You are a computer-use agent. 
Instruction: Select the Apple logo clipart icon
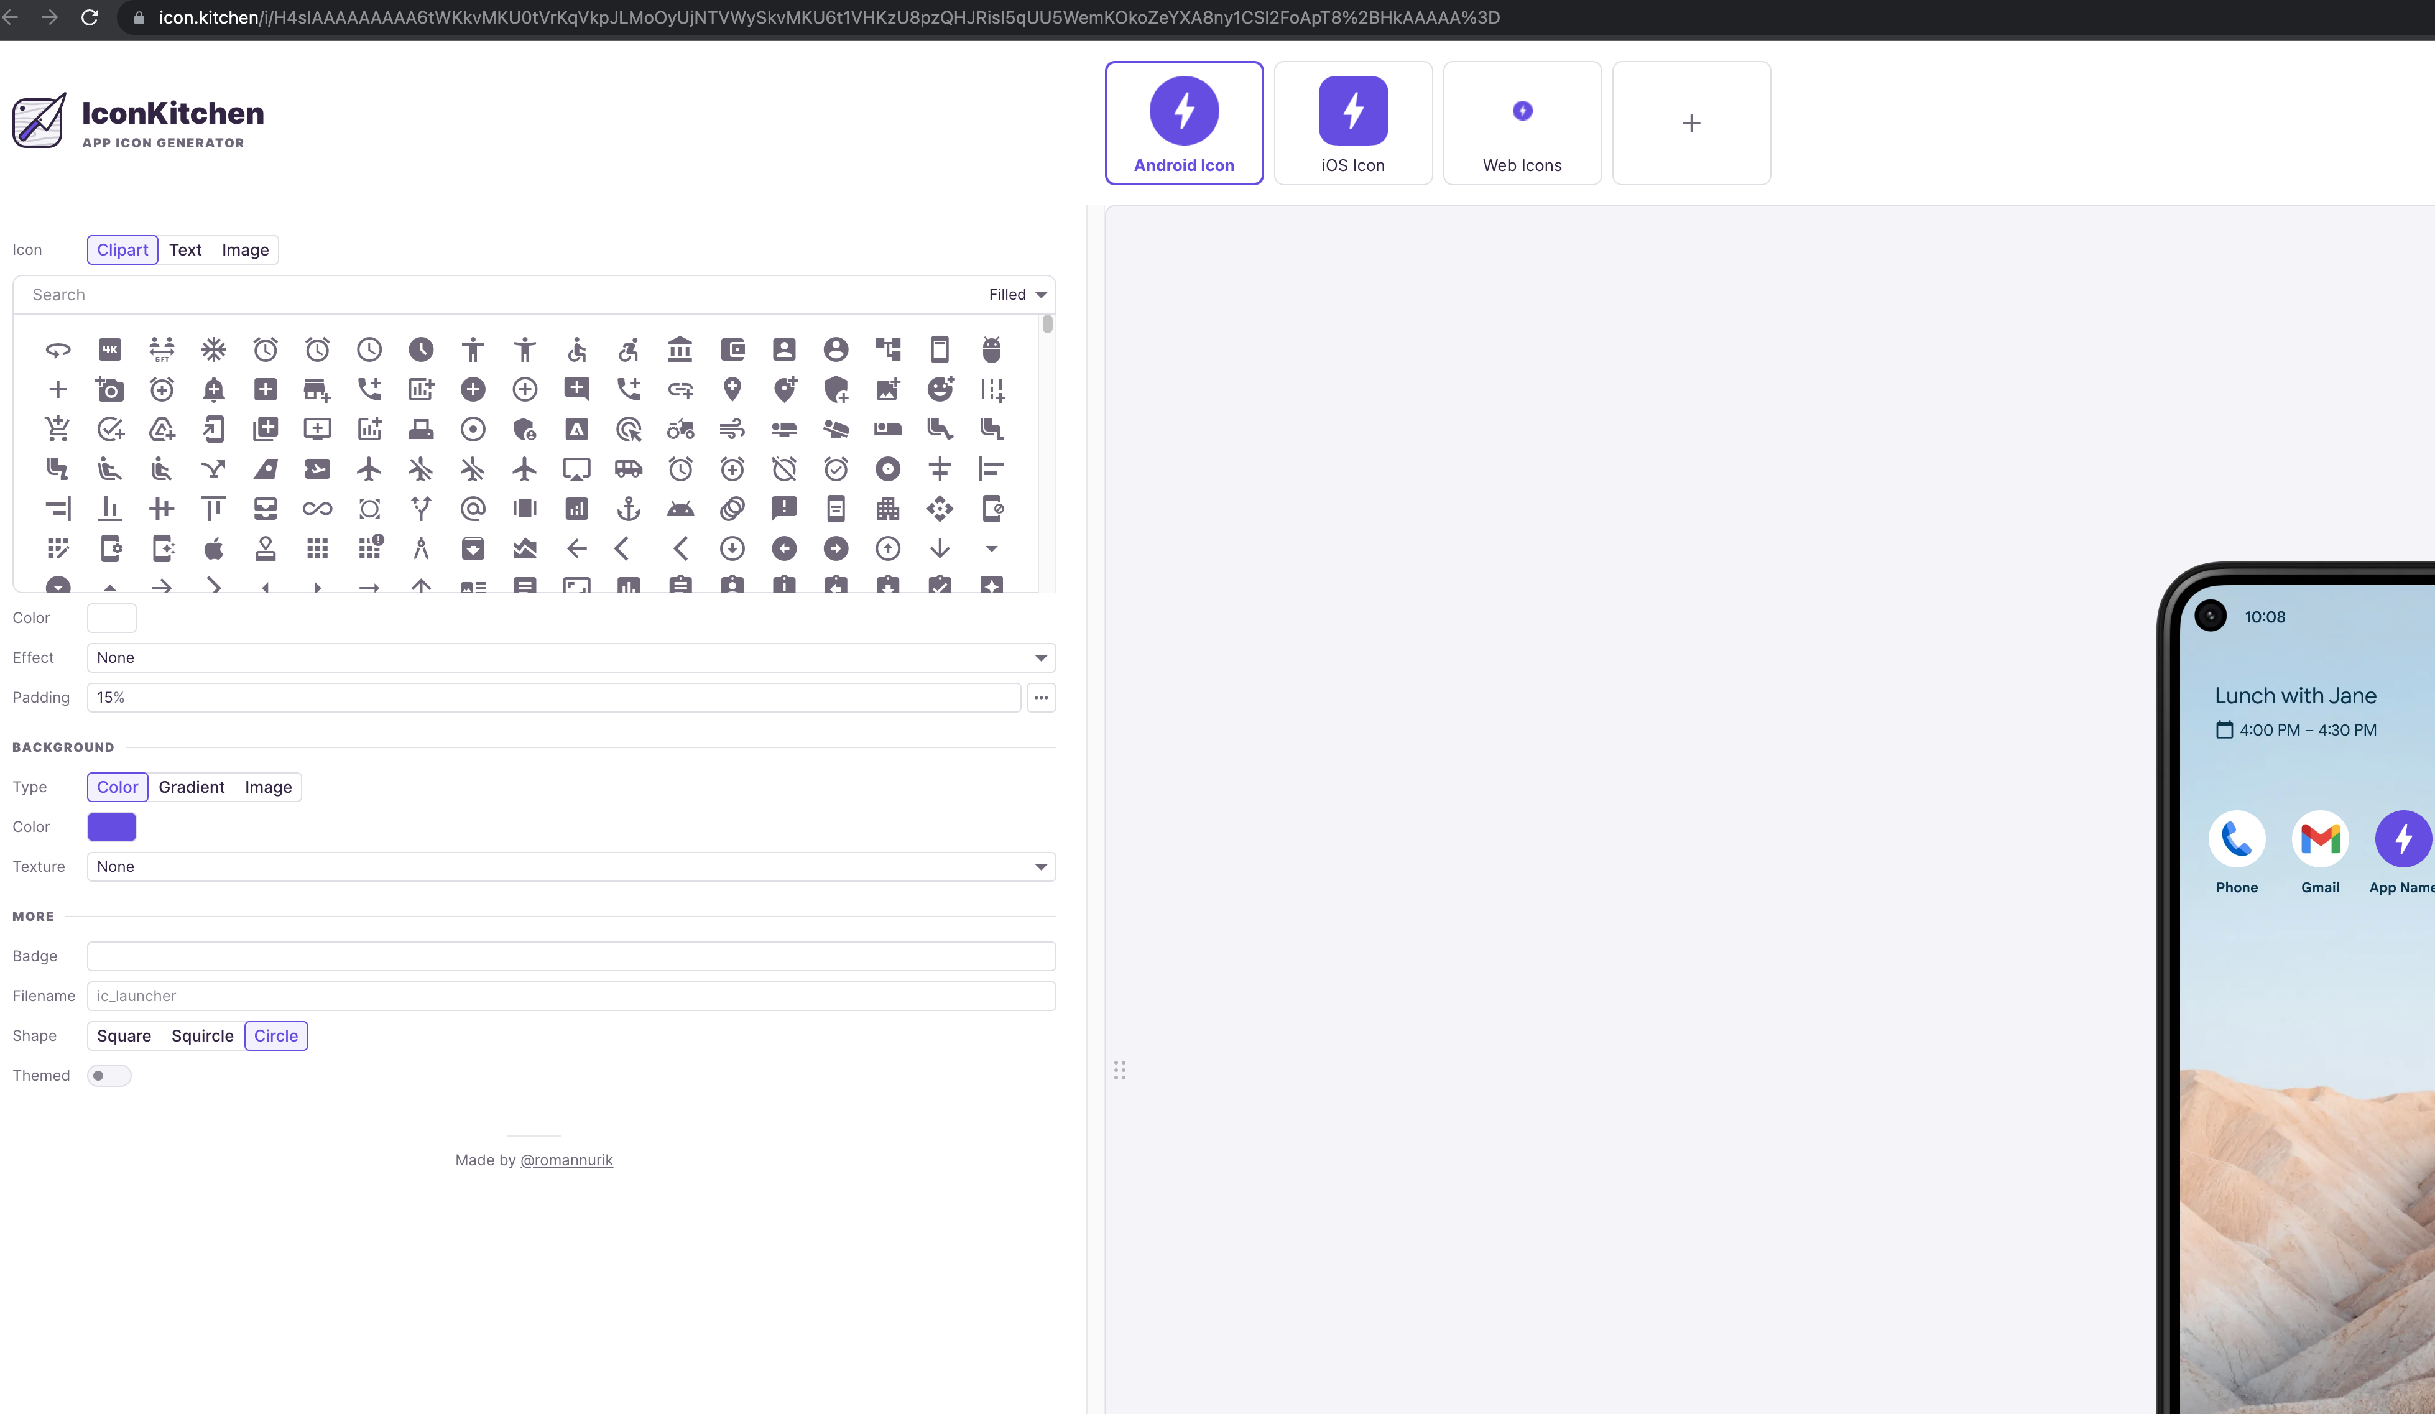point(213,549)
